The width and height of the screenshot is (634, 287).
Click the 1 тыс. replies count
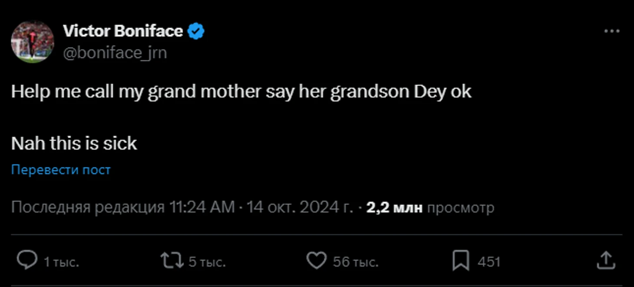[x=61, y=262]
